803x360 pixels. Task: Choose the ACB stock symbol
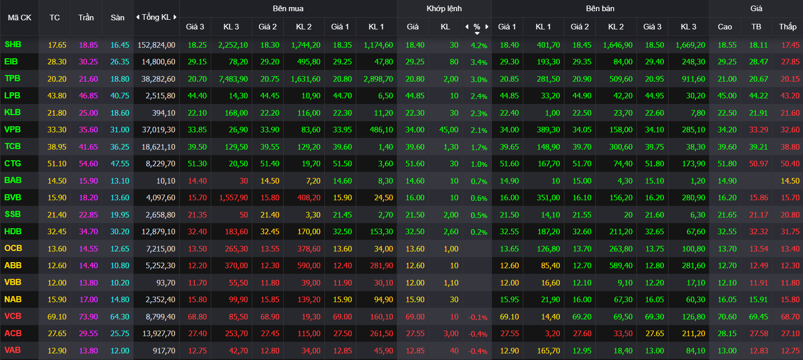coord(13,333)
